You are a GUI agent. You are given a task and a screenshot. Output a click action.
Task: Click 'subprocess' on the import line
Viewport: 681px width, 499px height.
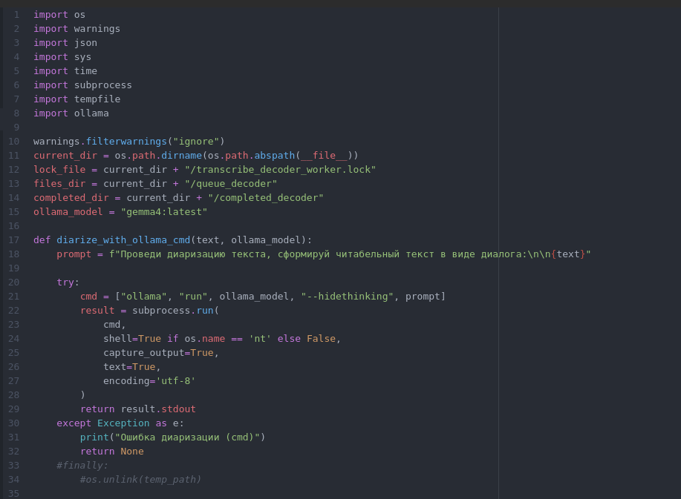click(103, 85)
